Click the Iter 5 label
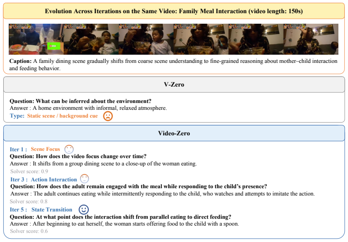Image resolution: width=348 pixels, height=242 pixels. click(x=18, y=210)
